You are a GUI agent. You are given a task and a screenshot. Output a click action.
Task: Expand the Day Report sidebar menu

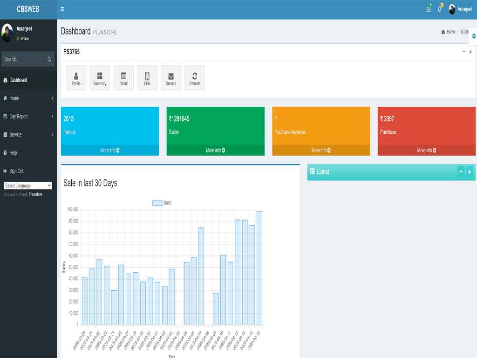click(28, 117)
